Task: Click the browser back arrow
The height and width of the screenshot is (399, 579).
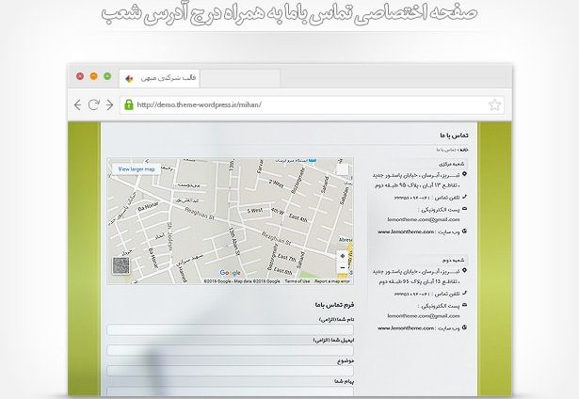Action: click(x=78, y=104)
